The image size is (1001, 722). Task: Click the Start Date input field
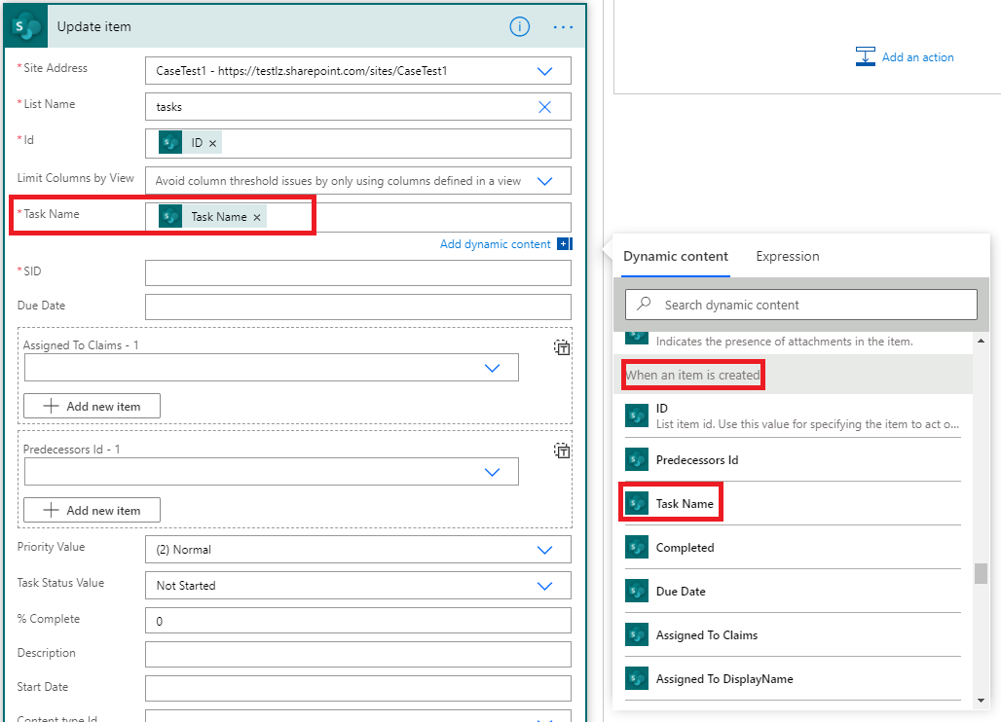(358, 689)
